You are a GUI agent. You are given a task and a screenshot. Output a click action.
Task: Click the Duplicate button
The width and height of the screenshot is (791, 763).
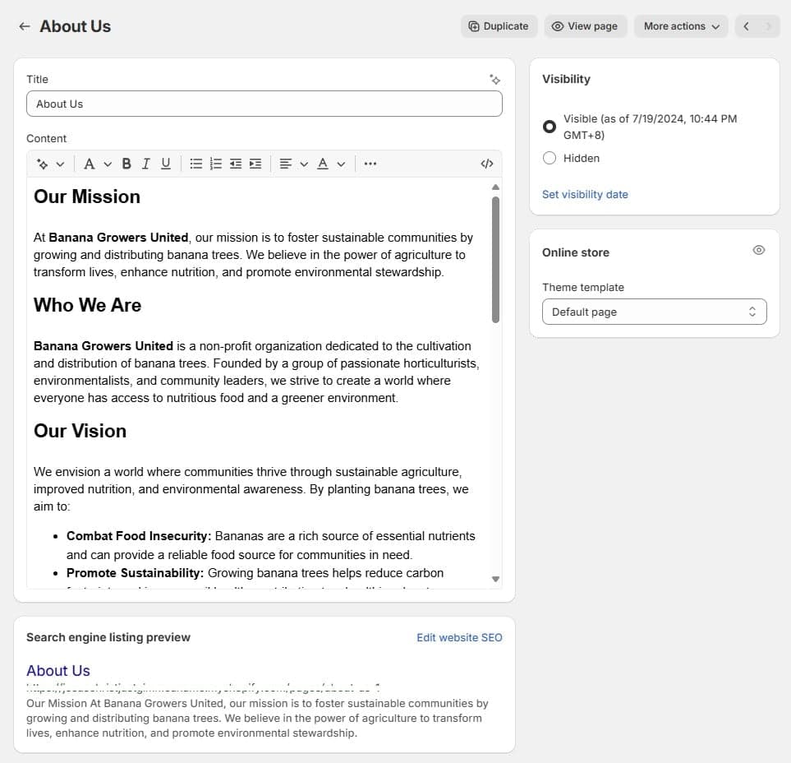point(499,26)
